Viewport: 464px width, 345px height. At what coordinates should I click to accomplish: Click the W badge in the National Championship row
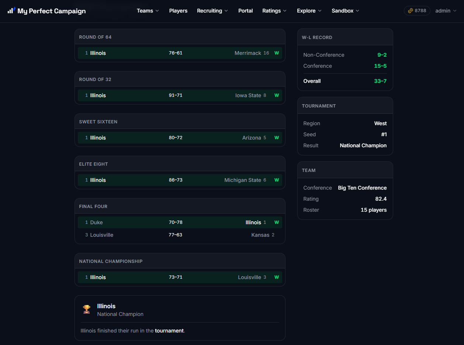click(277, 277)
